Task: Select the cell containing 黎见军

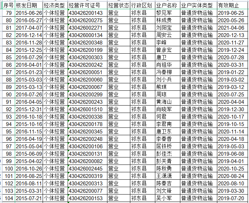Action: [164, 13]
